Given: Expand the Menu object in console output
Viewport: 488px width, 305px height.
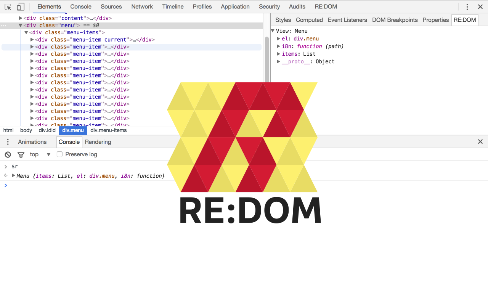Looking at the screenshot, I should pos(13,176).
